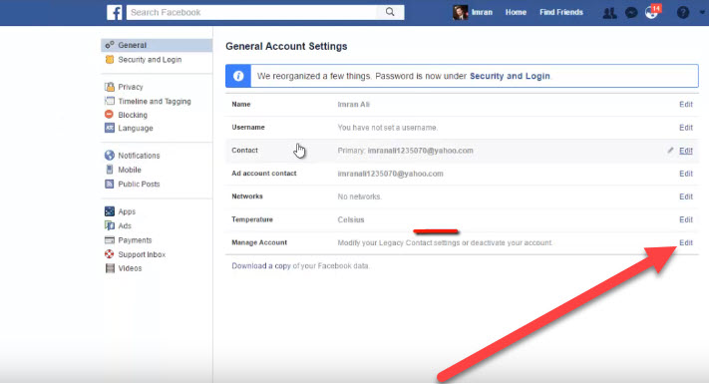Click the Public Posts feed icon

(110, 184)
